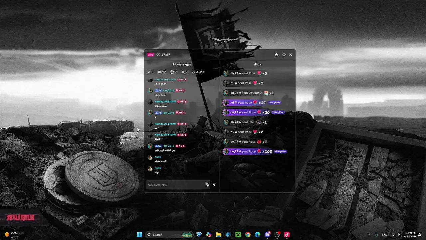This screenshot has width=426, height=240.
Task: Switch the ENG input language indicator
Action: pos(385,235)
